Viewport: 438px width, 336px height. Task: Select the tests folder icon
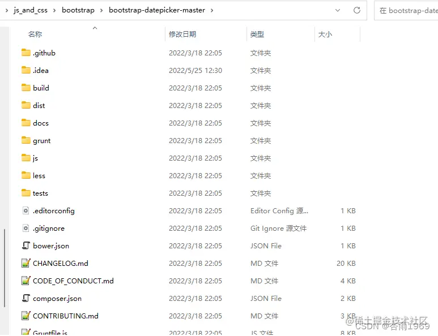pyautogui.click(x=26, y=193)
